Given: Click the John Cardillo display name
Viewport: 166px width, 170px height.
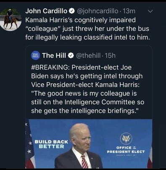Looking at the screenshot, I should tap(46, 11).
